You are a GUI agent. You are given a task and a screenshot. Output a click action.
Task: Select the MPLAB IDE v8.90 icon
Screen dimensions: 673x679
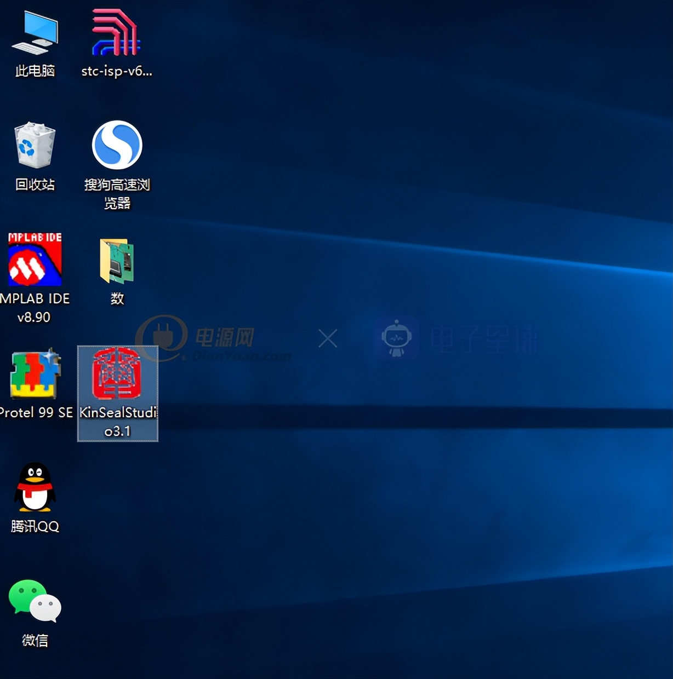tap(35, 260)
